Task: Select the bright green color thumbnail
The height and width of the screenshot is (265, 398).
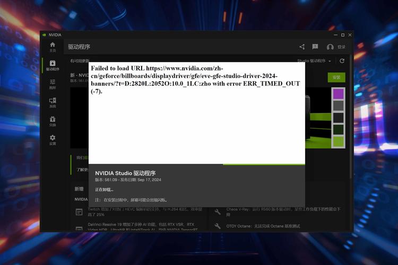Action: coord(338,142)
